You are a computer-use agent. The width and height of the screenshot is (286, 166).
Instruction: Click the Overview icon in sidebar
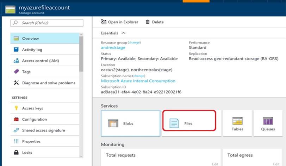pos(16,39)
